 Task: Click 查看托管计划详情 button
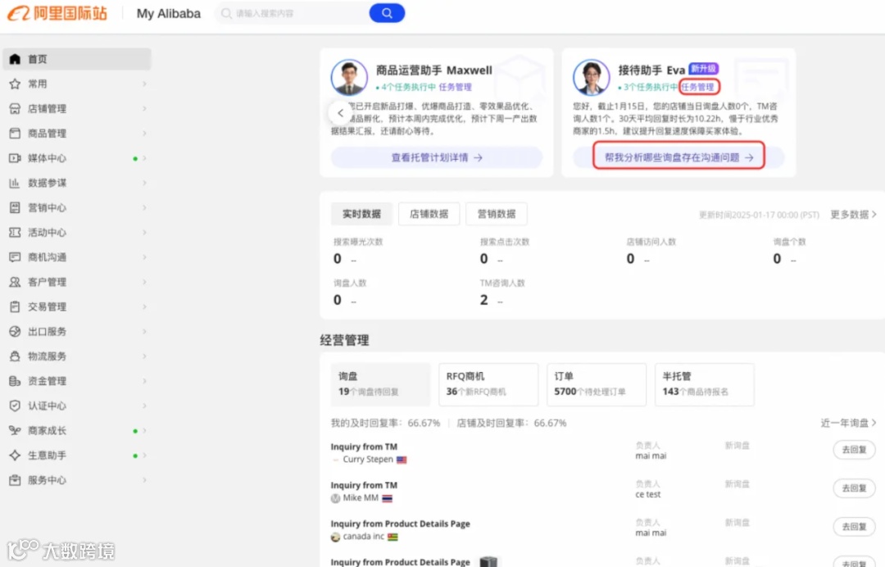click(436, 157)
